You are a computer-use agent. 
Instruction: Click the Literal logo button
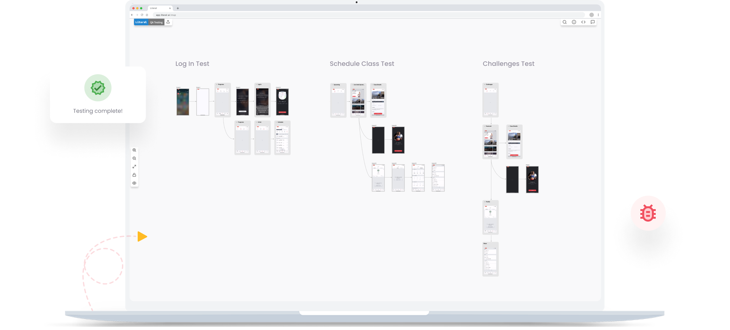coord(141,22)
